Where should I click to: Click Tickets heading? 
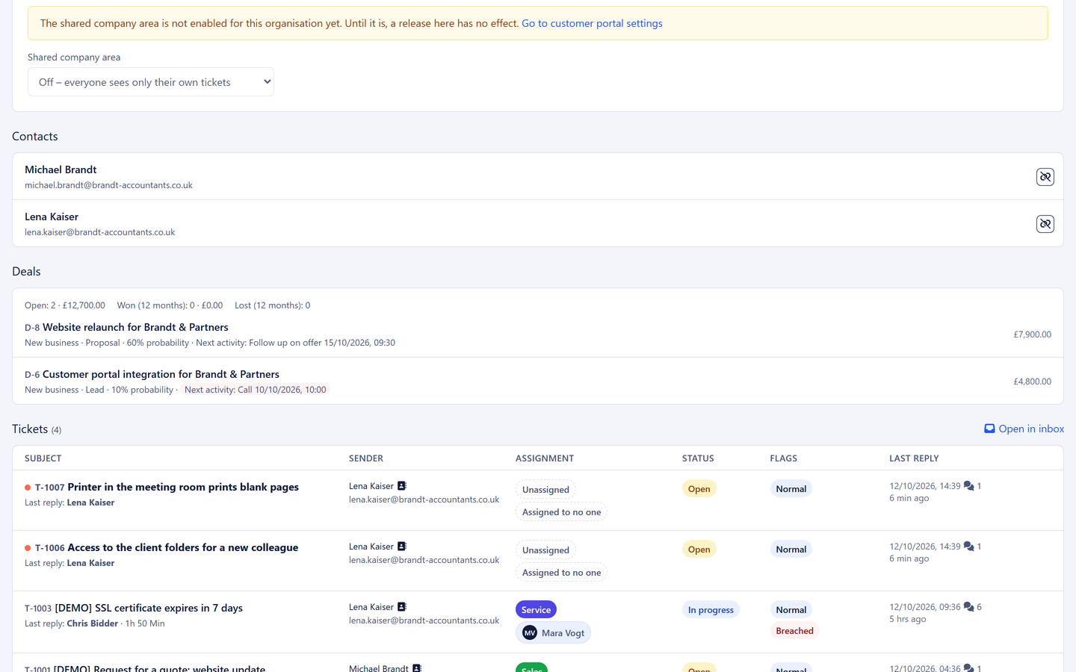point(30,429)
